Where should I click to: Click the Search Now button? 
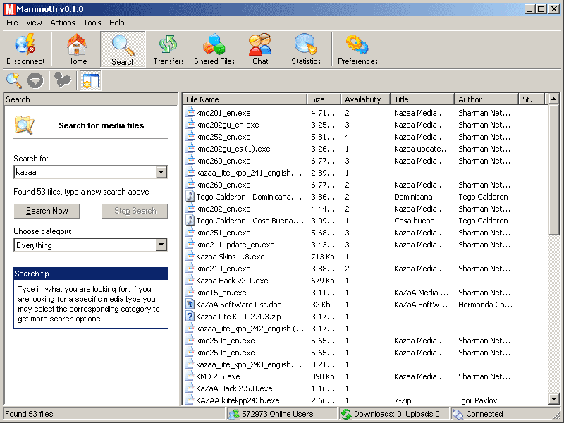pos(47,211)
